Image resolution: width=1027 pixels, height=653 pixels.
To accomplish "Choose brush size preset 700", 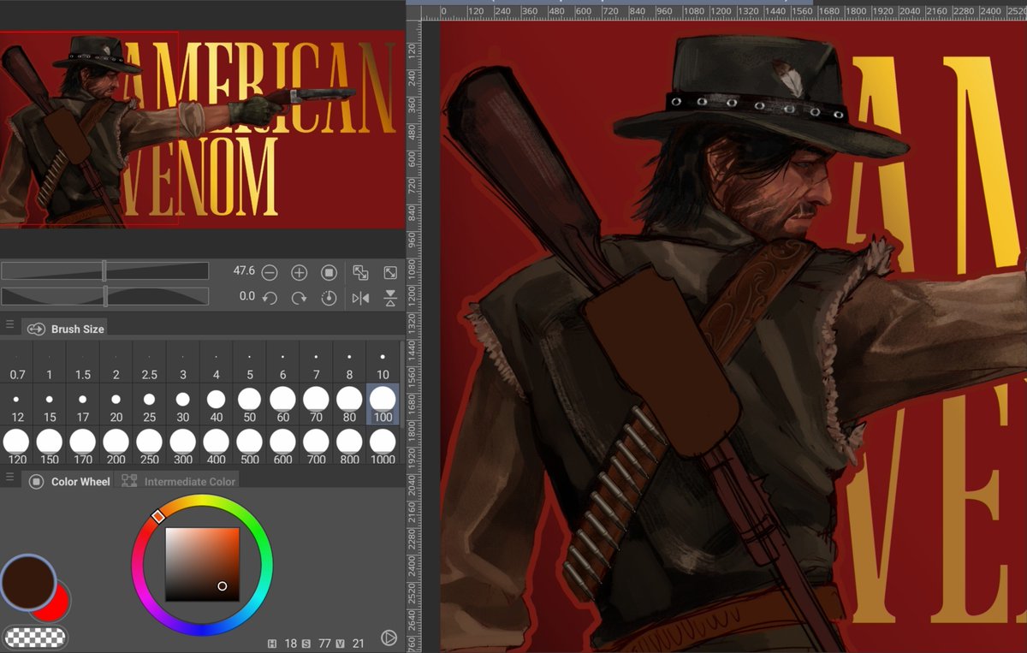I will click(317, 446).
